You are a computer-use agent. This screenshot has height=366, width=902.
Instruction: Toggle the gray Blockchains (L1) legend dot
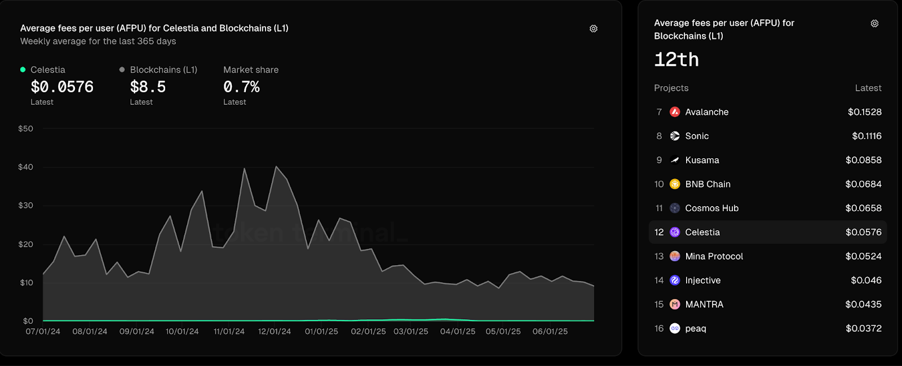pyautogui.click(x=122, y=70)
